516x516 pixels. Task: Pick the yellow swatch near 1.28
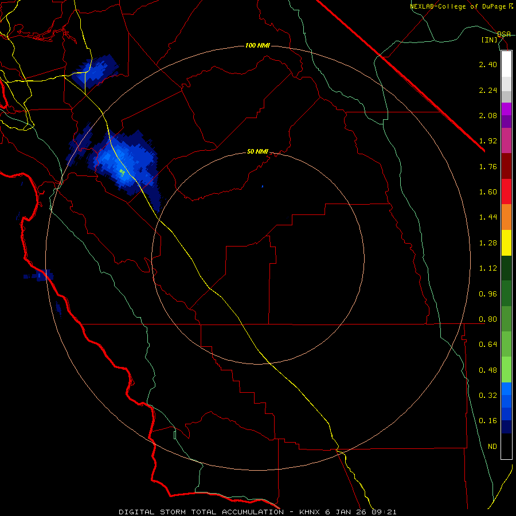click(x=506, y=243)
